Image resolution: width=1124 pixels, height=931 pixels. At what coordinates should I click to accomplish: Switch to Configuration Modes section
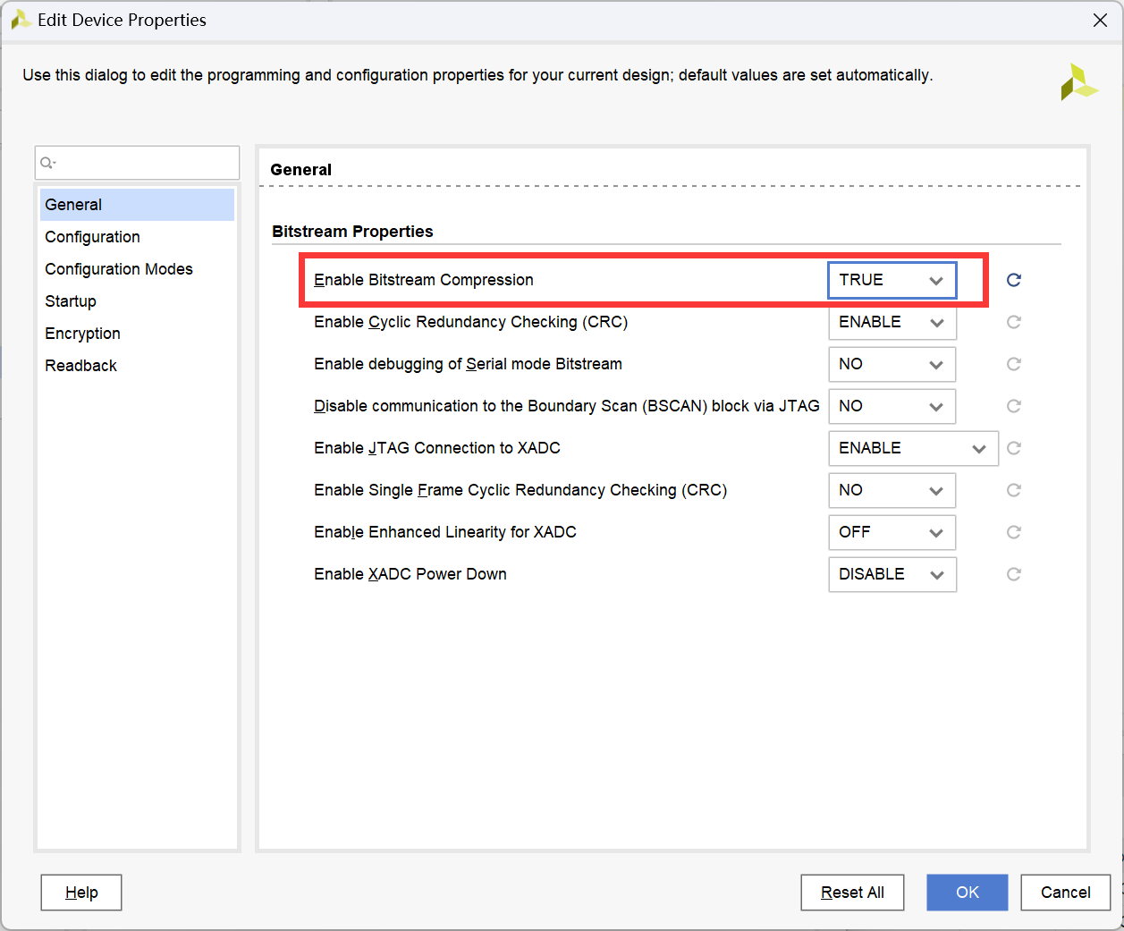tap(119, 269)
